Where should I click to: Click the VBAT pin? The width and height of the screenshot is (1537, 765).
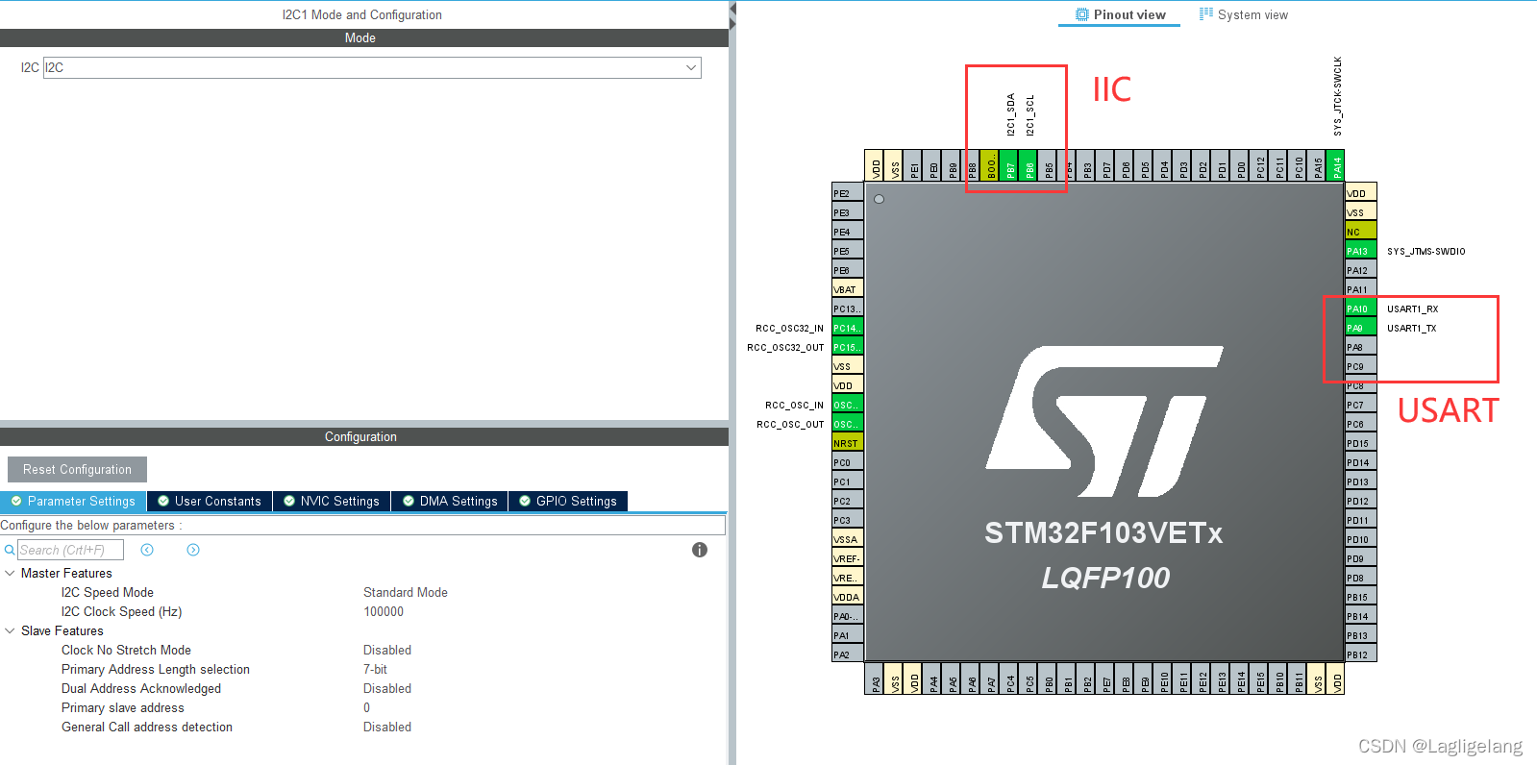[848, 289]
